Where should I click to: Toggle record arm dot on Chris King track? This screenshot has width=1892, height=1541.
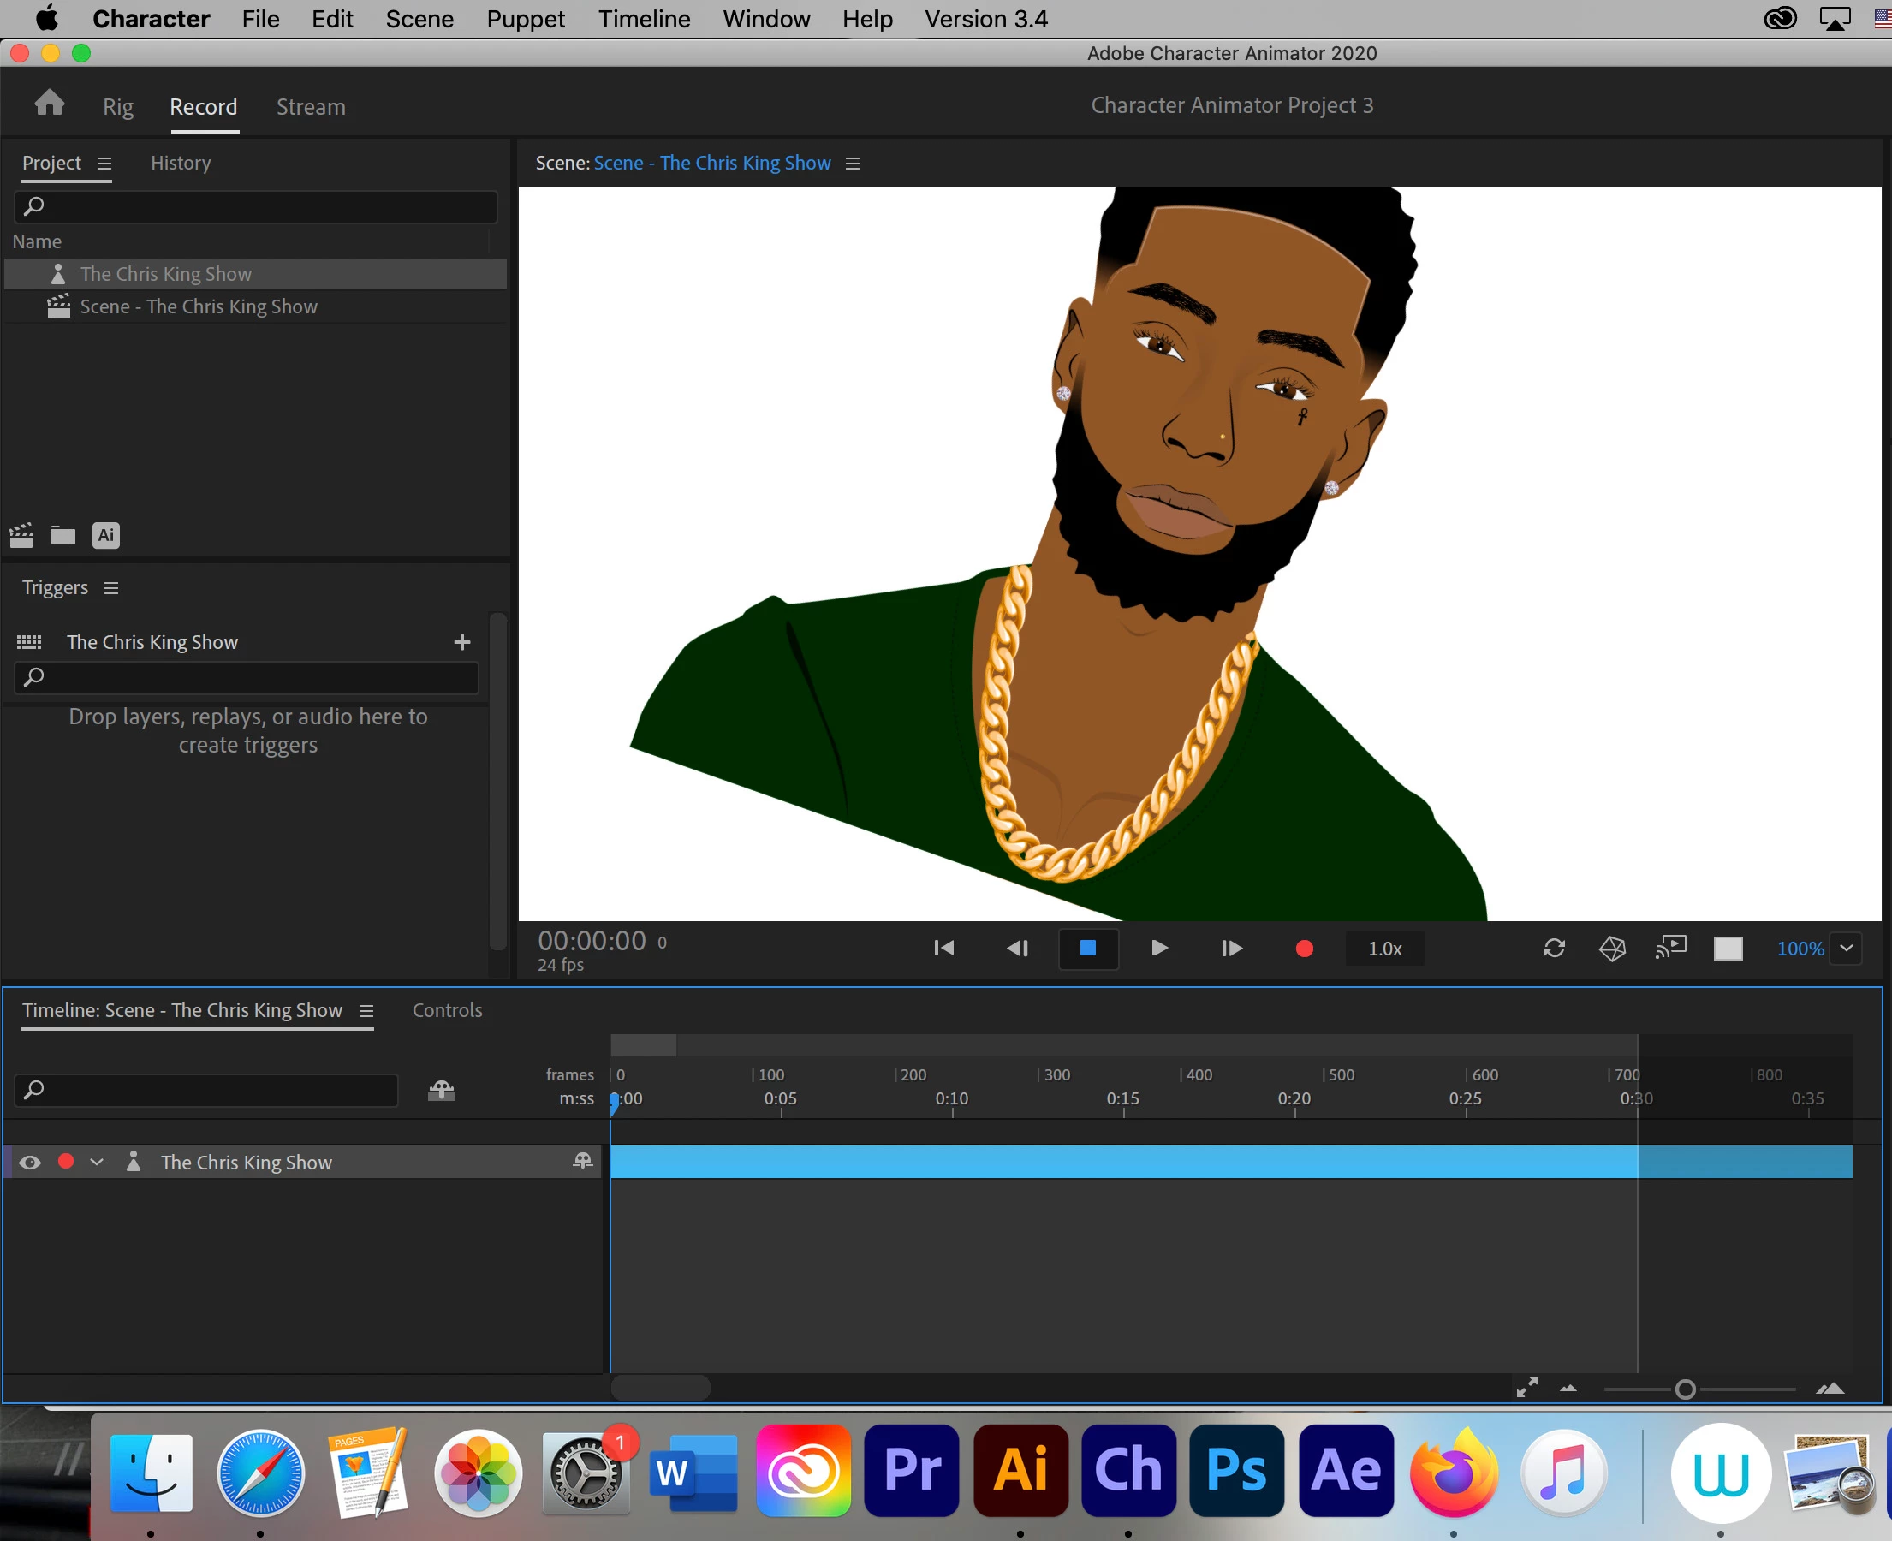coord(66,1162)
